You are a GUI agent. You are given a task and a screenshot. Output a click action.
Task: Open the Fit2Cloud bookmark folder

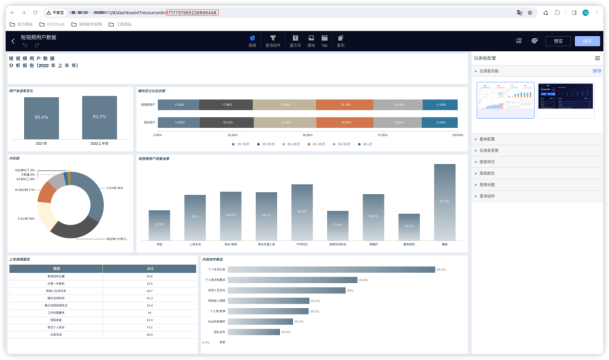pyautogui.click(x=51, y=24)
